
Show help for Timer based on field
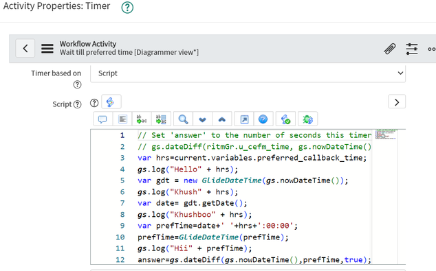coord(77,84)
